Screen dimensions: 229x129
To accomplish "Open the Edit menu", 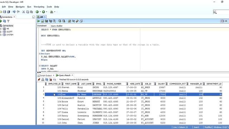I will (4, 7).
